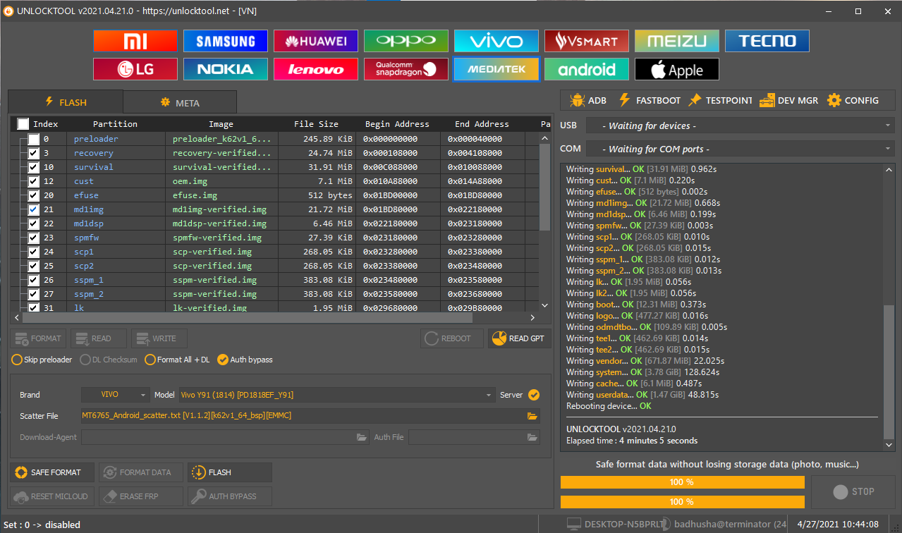Open the USB devices dropdown
This screenshot has height=533, width=902.
coord(739,125)
